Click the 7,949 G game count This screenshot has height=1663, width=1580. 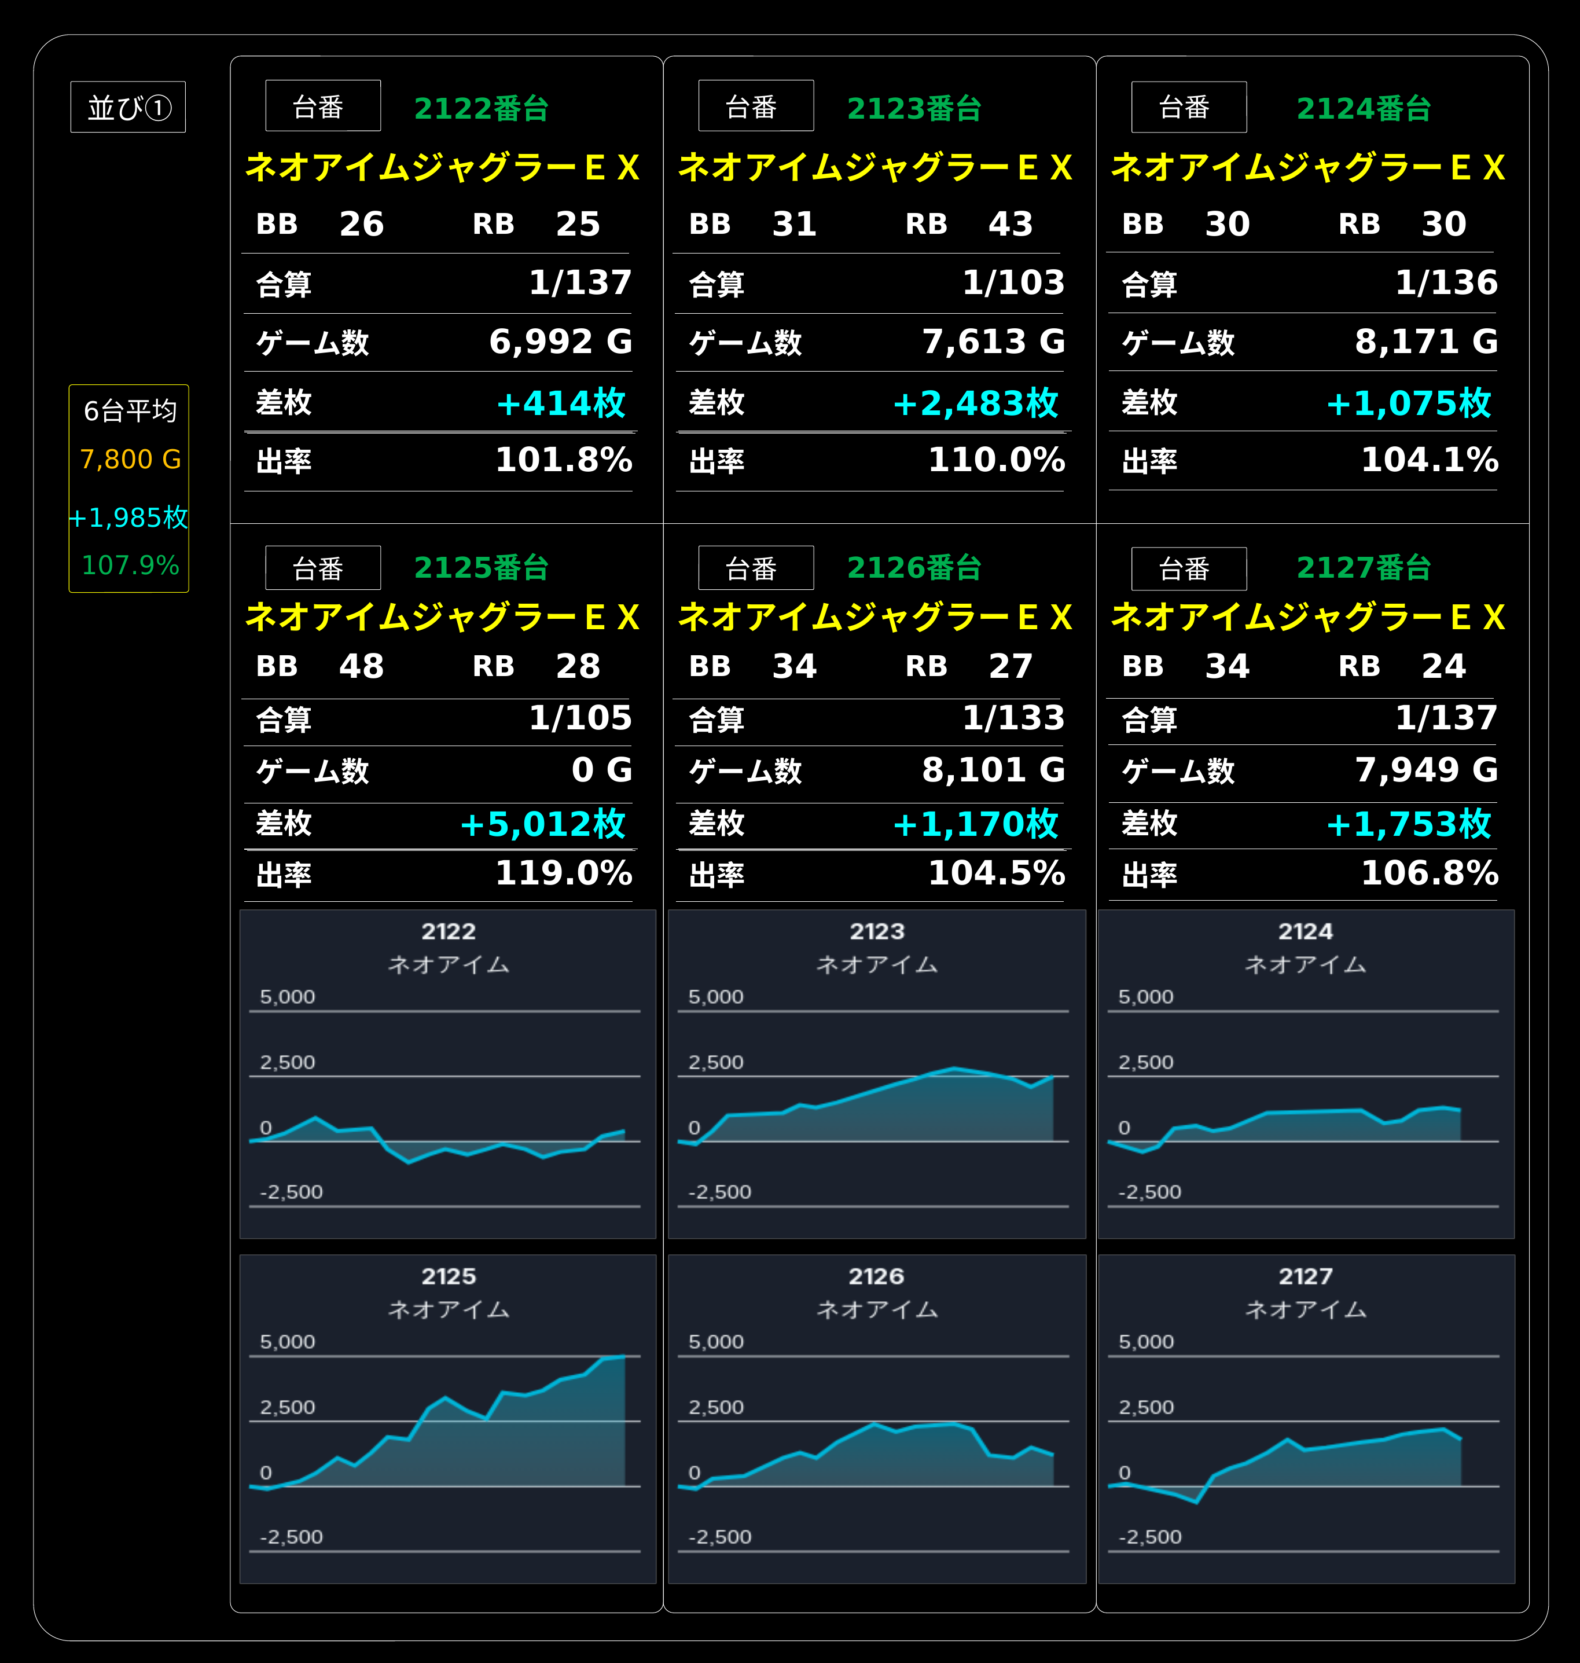(x=1427, y=770)
